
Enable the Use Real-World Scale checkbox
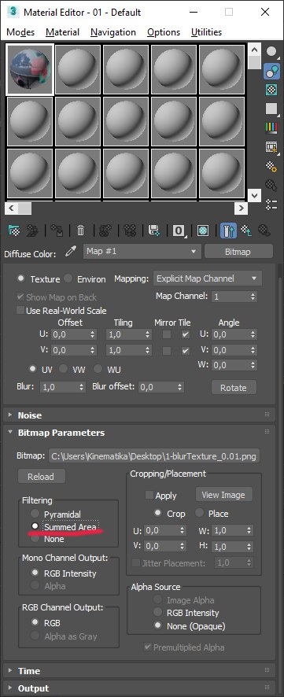(x=20, y=310)
